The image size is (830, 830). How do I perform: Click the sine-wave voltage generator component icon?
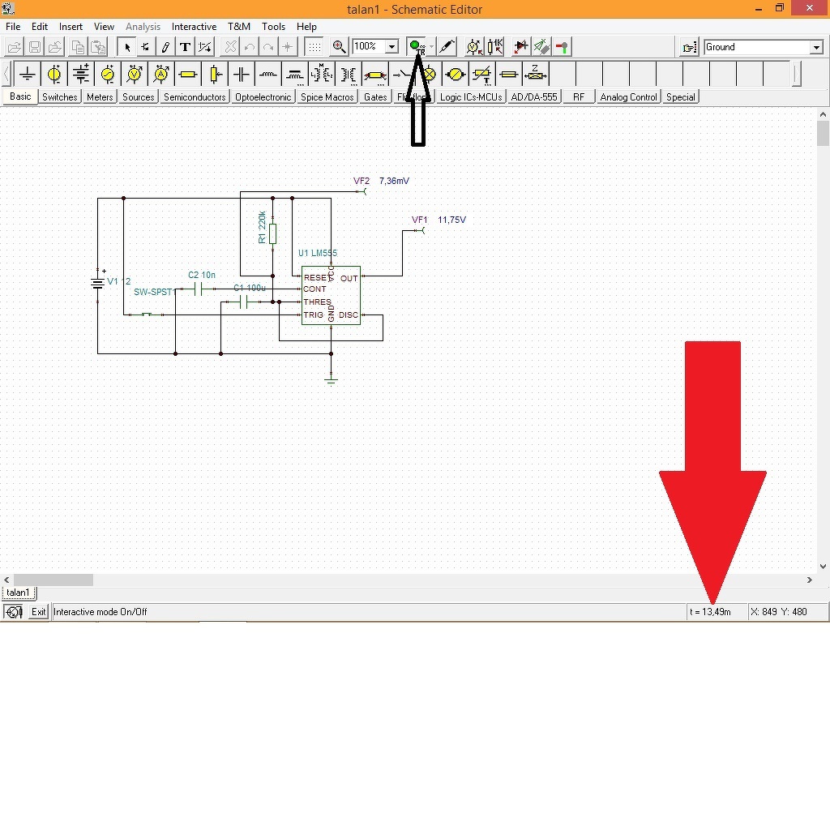pyautogui.click(x=108, y=74)
